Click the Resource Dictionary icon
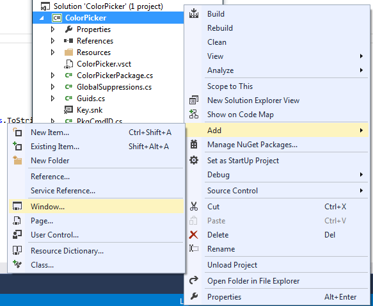This screenshot has width=373, height=306. pyautogui.click(x=17, y=250)
